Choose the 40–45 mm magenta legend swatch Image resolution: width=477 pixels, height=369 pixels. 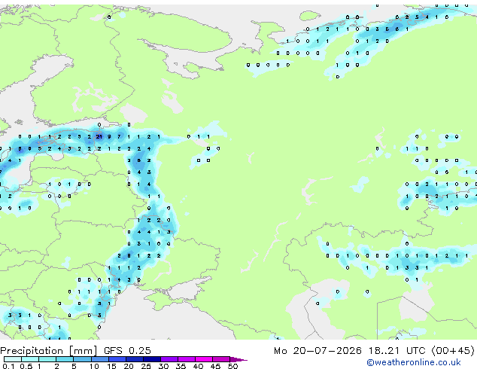(x=204, y=359)
